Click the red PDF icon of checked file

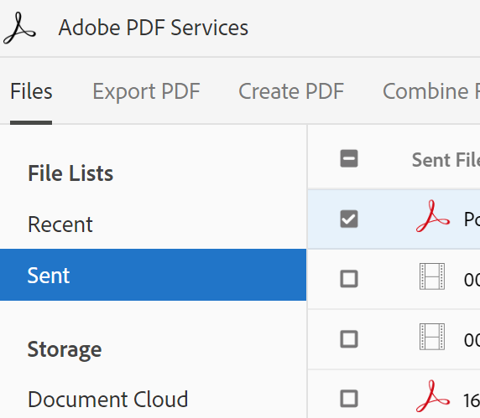[433, 216]
